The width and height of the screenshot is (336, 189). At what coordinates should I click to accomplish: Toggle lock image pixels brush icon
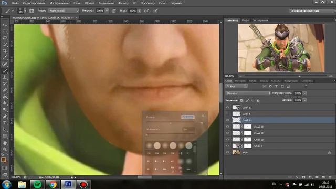tap(247, 100)
